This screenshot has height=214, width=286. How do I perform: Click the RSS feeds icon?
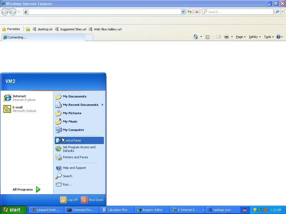[208, 37]
